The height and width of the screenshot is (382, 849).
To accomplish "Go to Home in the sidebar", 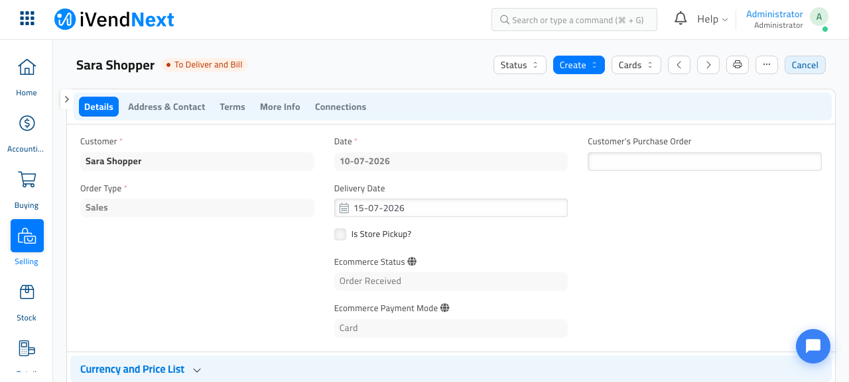I will [27, 77].
